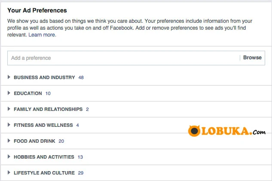
Task: Click count 29 beside Lifestyle and Culture
Action: pyautogui.click(x=81, y=173)
